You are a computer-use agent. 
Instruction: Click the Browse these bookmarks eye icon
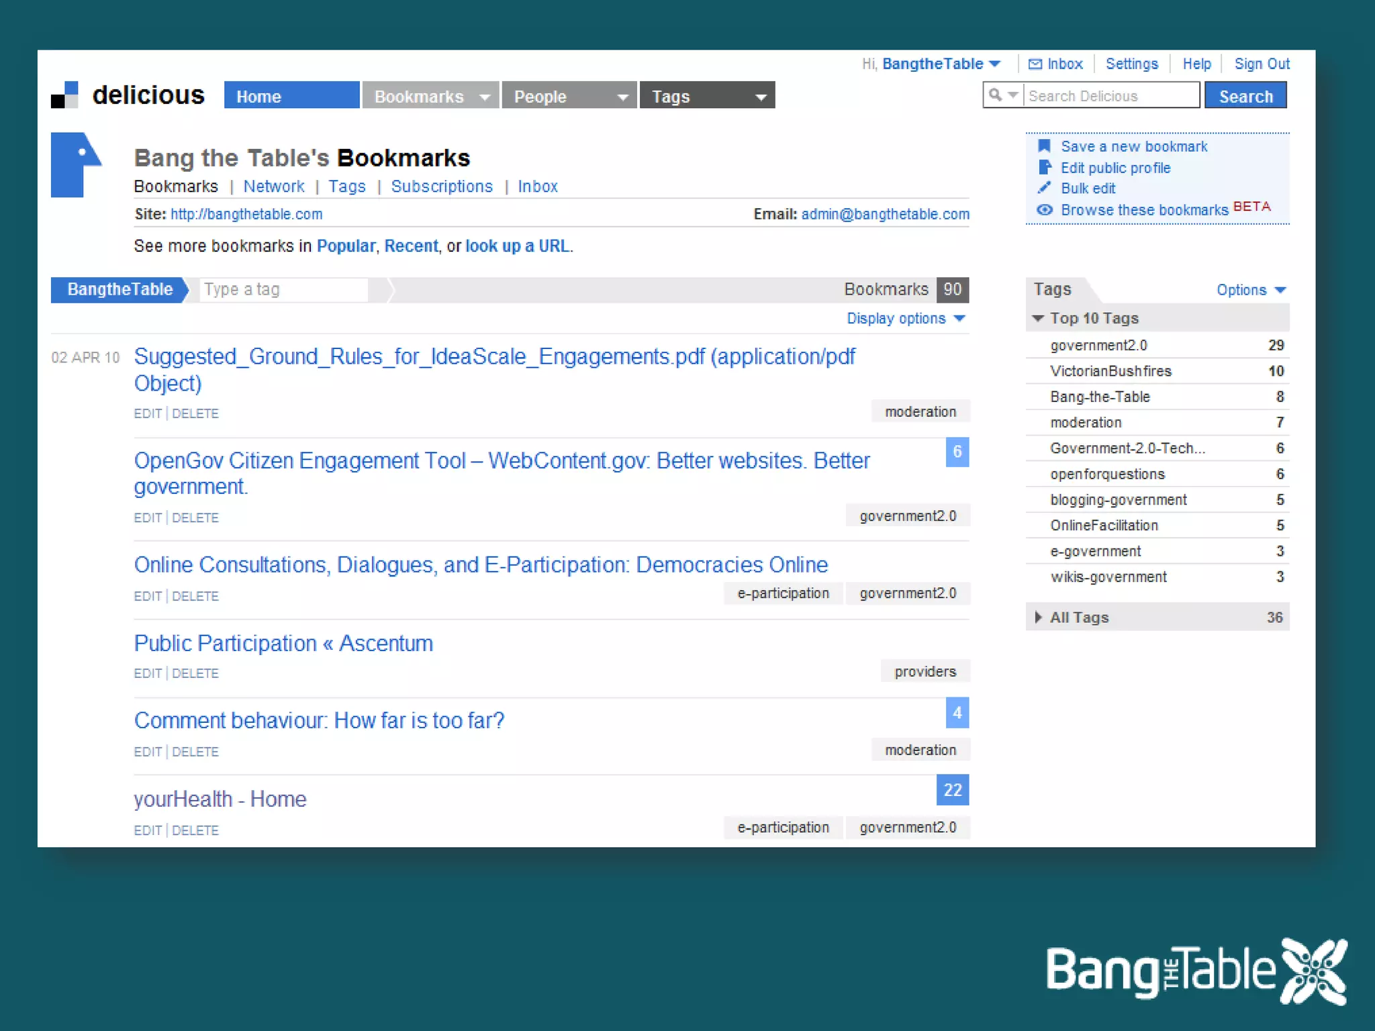1044,210
